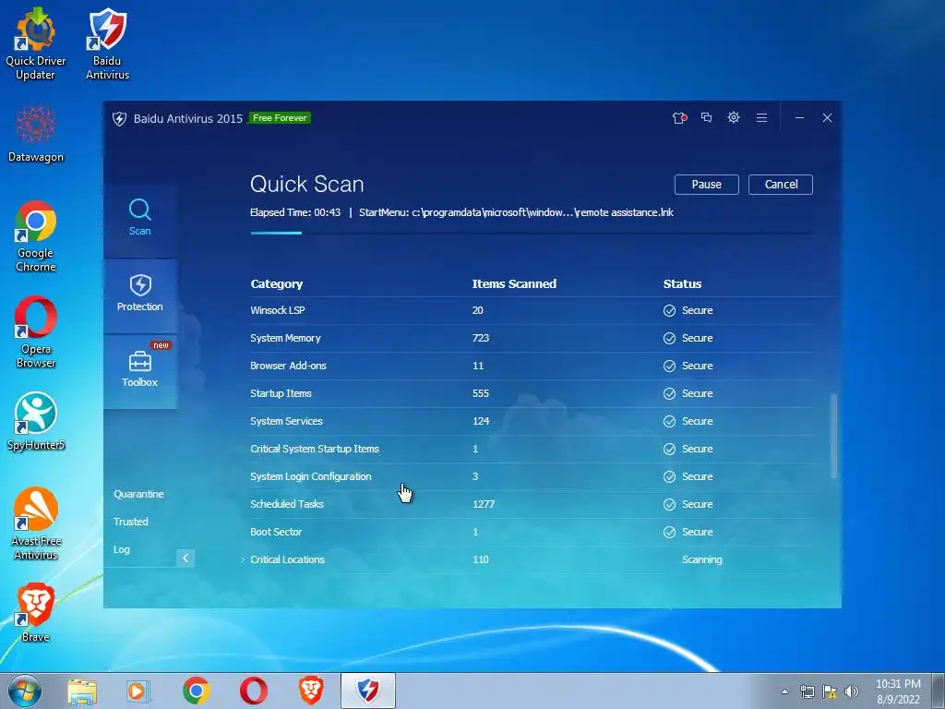Click the Baidu Antivirus shield logo

[x=119, y=118]
